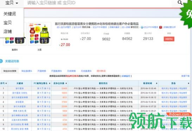Click the red ¥27.00 price
This screenshot has height=131, width=192.
click(65, 45)
